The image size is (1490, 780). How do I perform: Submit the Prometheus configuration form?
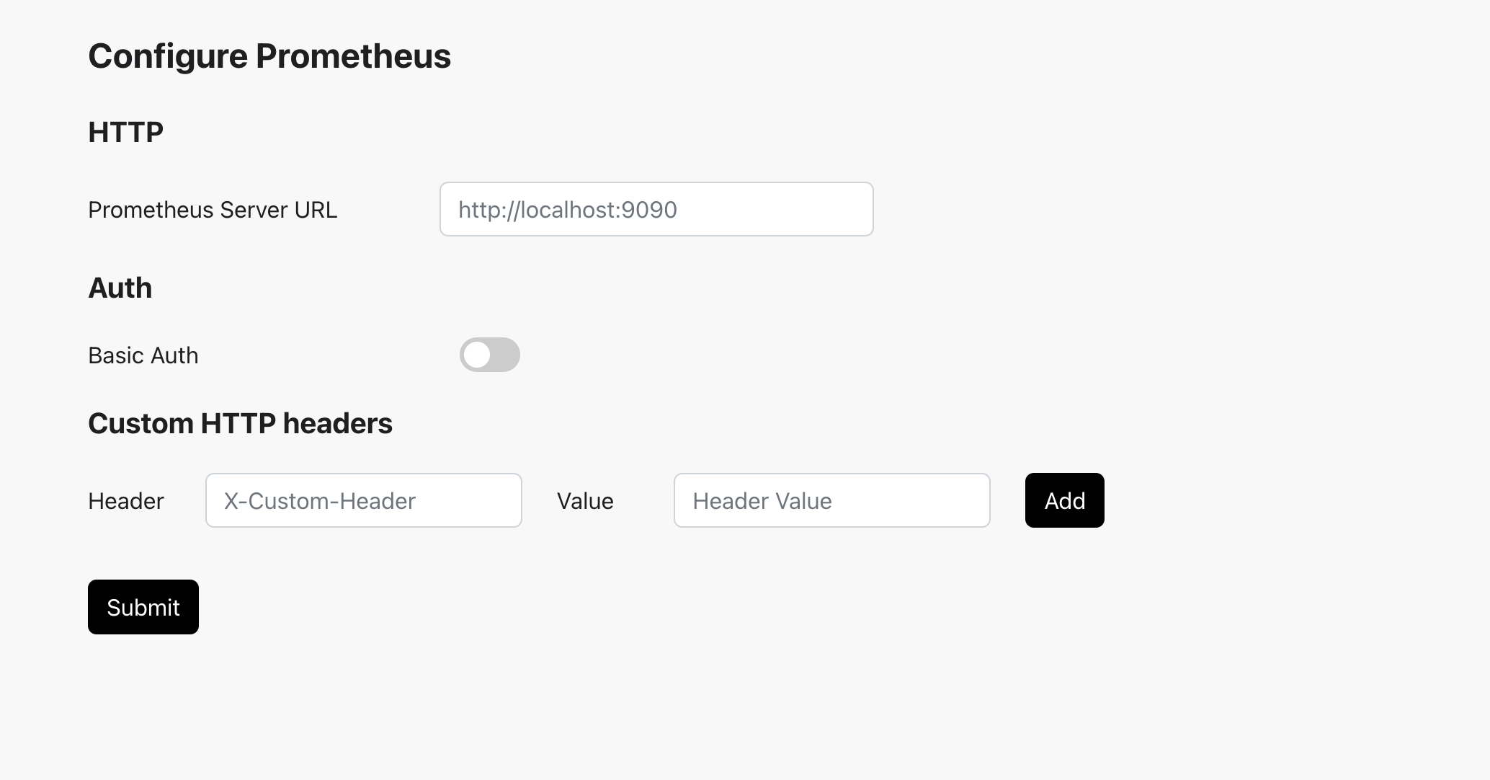point(143,607)
